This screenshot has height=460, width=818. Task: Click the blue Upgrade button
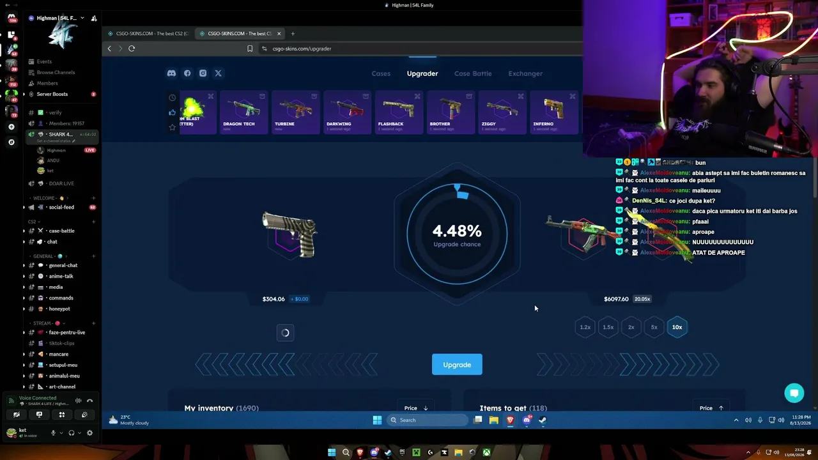[457, 365]
